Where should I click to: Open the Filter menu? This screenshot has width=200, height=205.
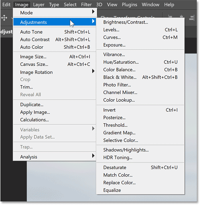[86, 5]
